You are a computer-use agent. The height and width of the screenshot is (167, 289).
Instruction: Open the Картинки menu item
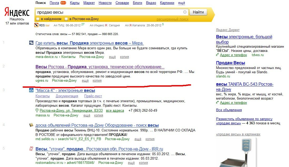tap(167, 3)
